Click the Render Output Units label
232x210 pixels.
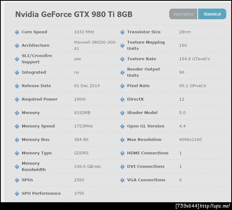pyautogui.click(x=143, y=72)
